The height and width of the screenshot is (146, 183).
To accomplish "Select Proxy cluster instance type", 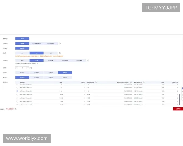I will (x=65, y=61).
